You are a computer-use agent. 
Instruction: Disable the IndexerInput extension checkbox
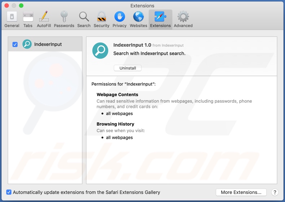pos(15,44)
